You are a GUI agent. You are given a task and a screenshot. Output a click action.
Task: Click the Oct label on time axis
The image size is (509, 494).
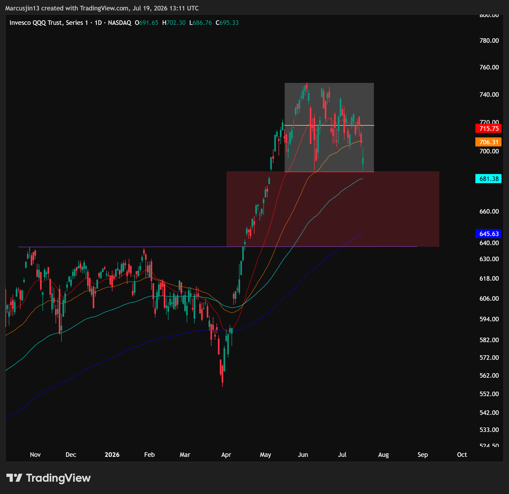462,455
